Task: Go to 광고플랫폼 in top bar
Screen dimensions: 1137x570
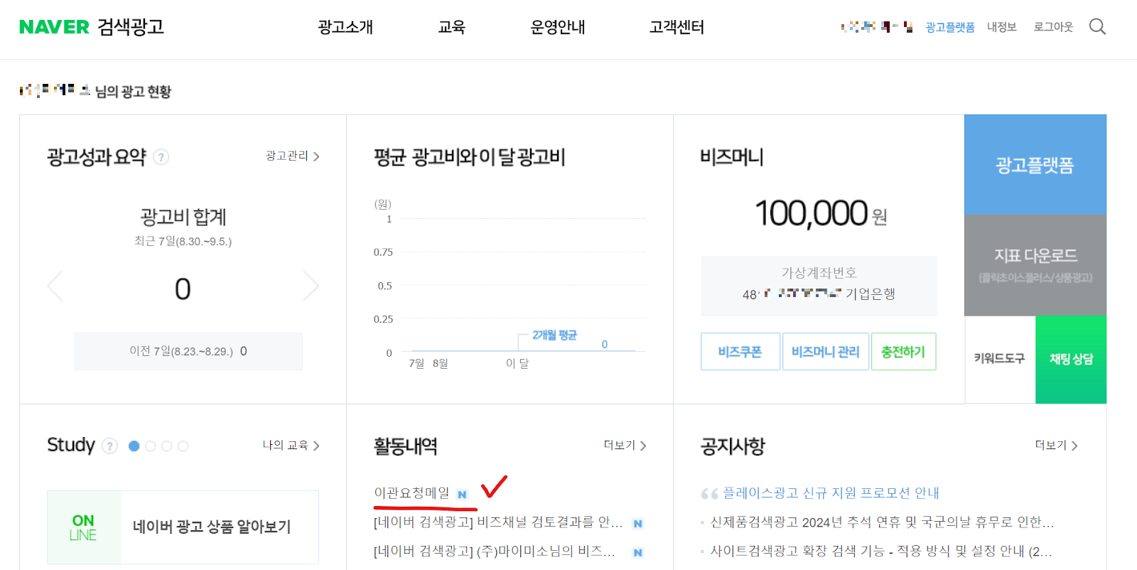Action: 950,27
